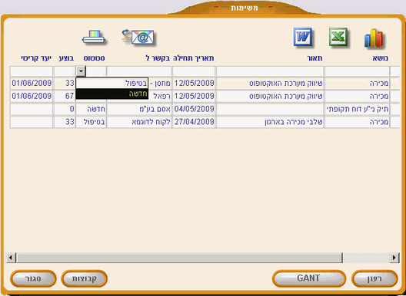Click start date in the מחסן row

pos(194,83)
